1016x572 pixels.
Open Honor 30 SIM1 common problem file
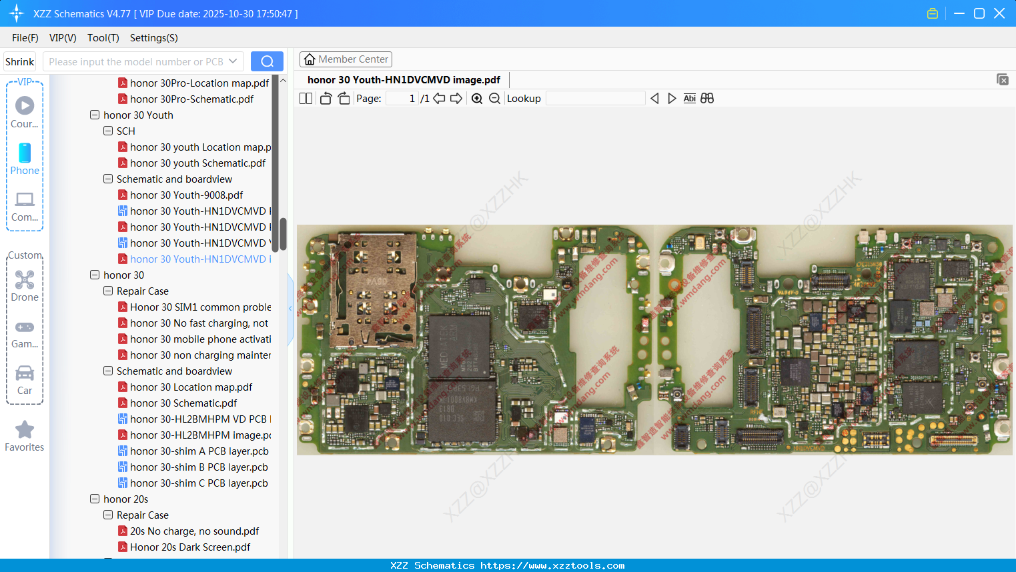coord(200,307)
